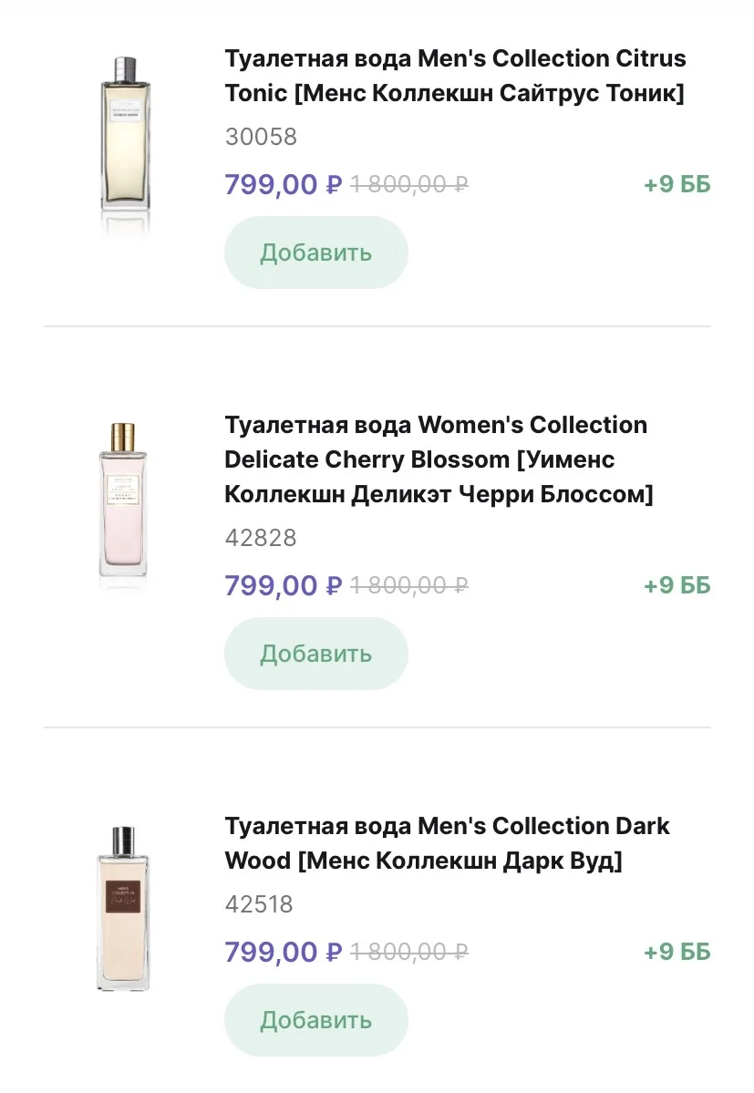Click the 799,00 ₽ price of Citrus Tonic
This screenshot has height=1093, width=754.
click(283, 185)
